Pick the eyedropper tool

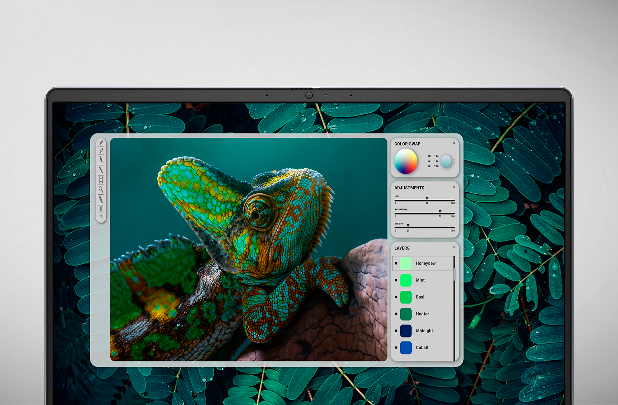[101, 199]
